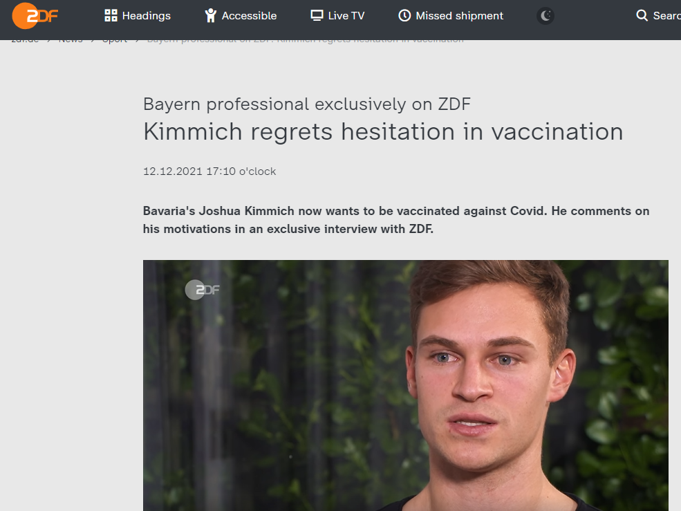
Task: Click the kicker 'Bayern professional exclusively on ZDF'
Action: pyautogui.click(x=306, y=104)
